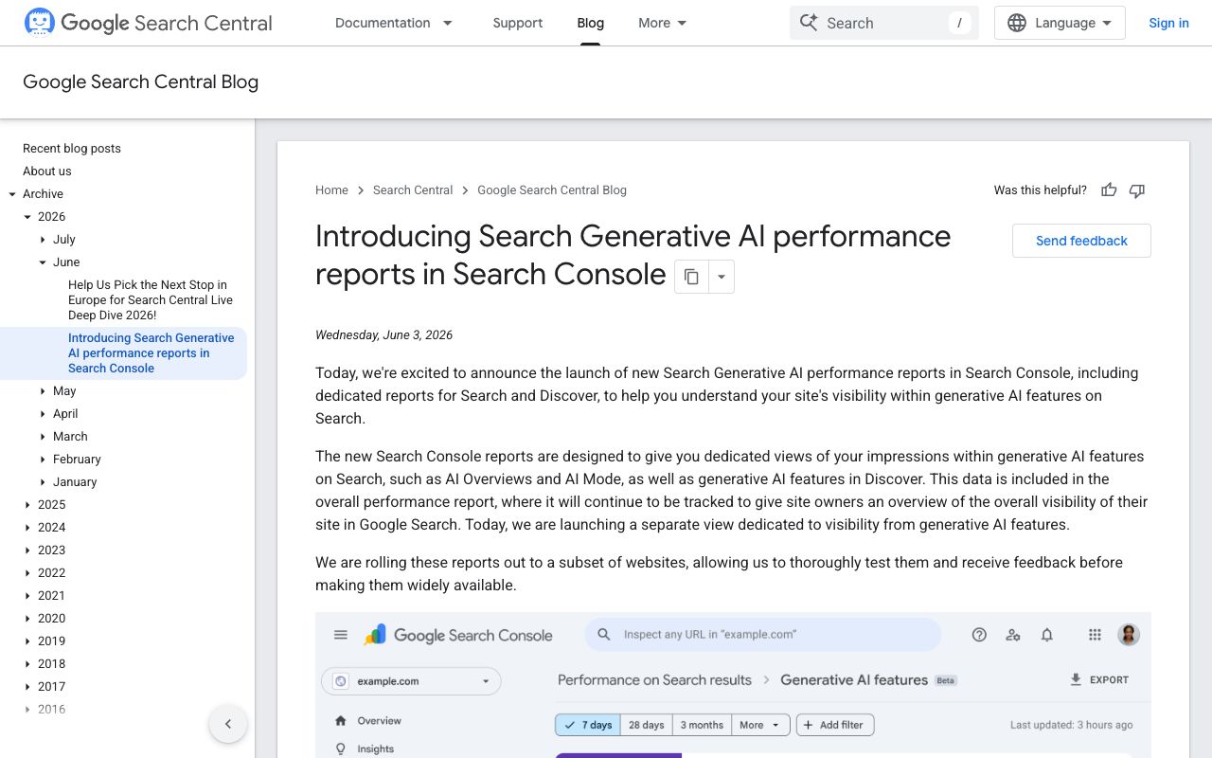Select the 3 months date filter
Screen dimensions: 1212x758
click(x=702, y=725)
